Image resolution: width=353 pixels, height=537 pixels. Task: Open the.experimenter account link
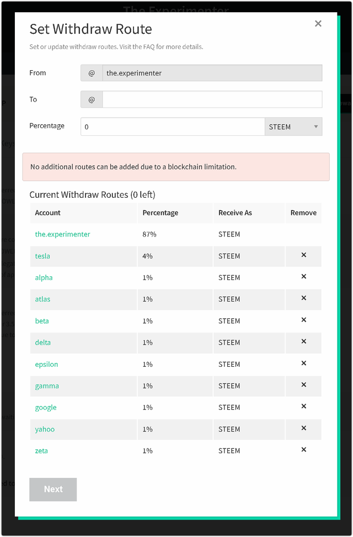pos(62,234)
